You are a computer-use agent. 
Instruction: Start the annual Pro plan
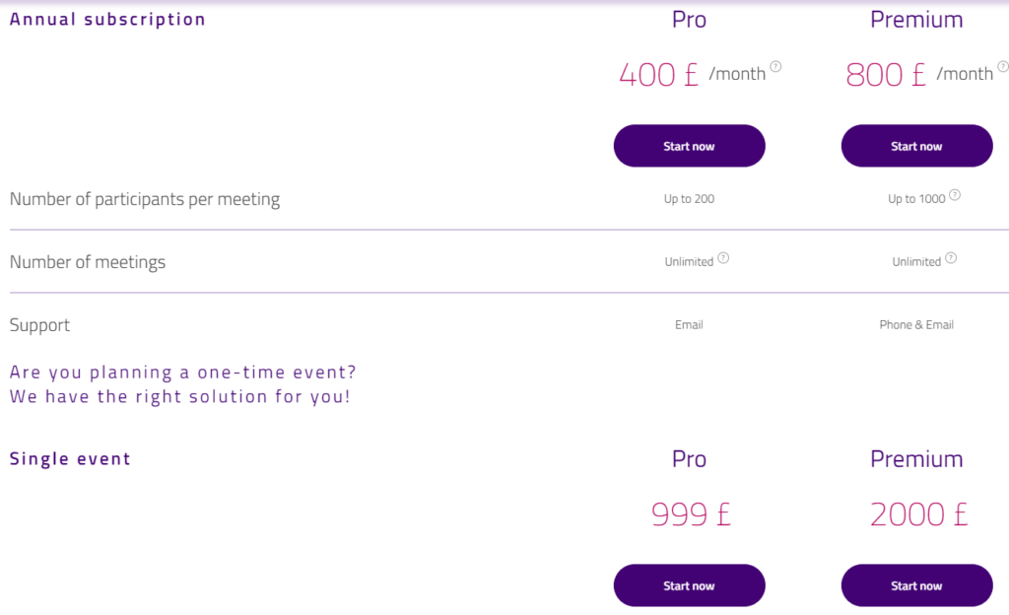[689, 146]
